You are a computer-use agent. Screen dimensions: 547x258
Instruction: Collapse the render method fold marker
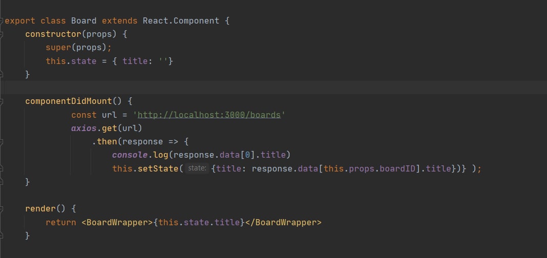pyautogui.click(x=2, y=209)
